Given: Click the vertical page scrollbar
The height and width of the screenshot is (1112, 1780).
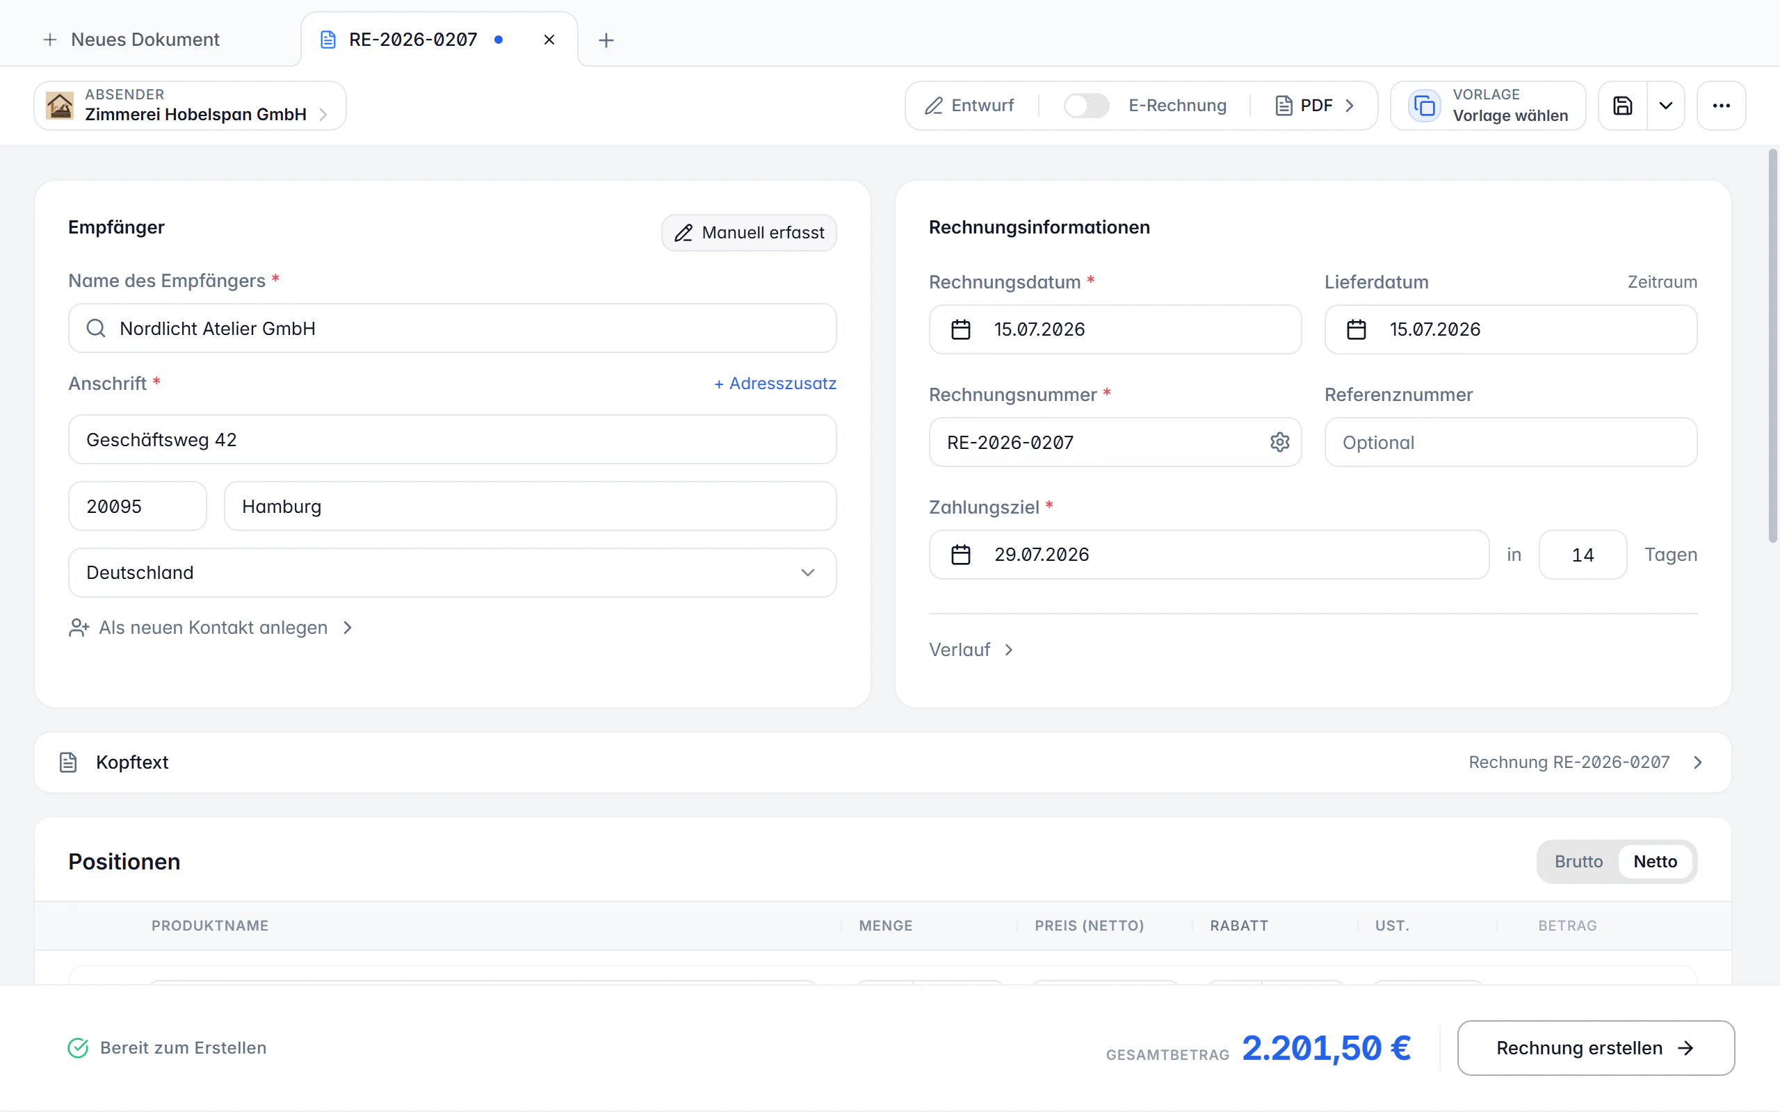Looking at the screenshot, I should (x=1772, y=345).
